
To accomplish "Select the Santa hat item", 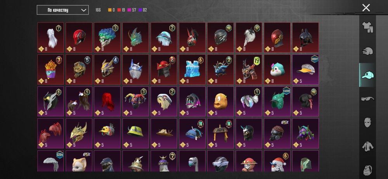I will click(x=277, y=161).
